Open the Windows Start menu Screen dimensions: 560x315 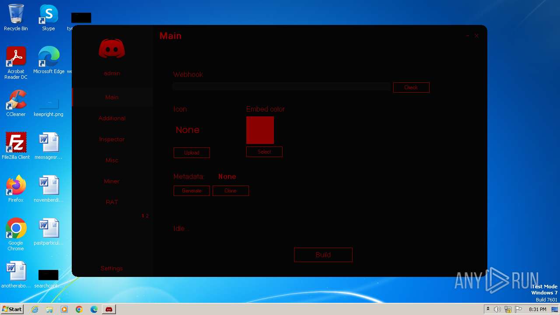click(x=12, y=309)
